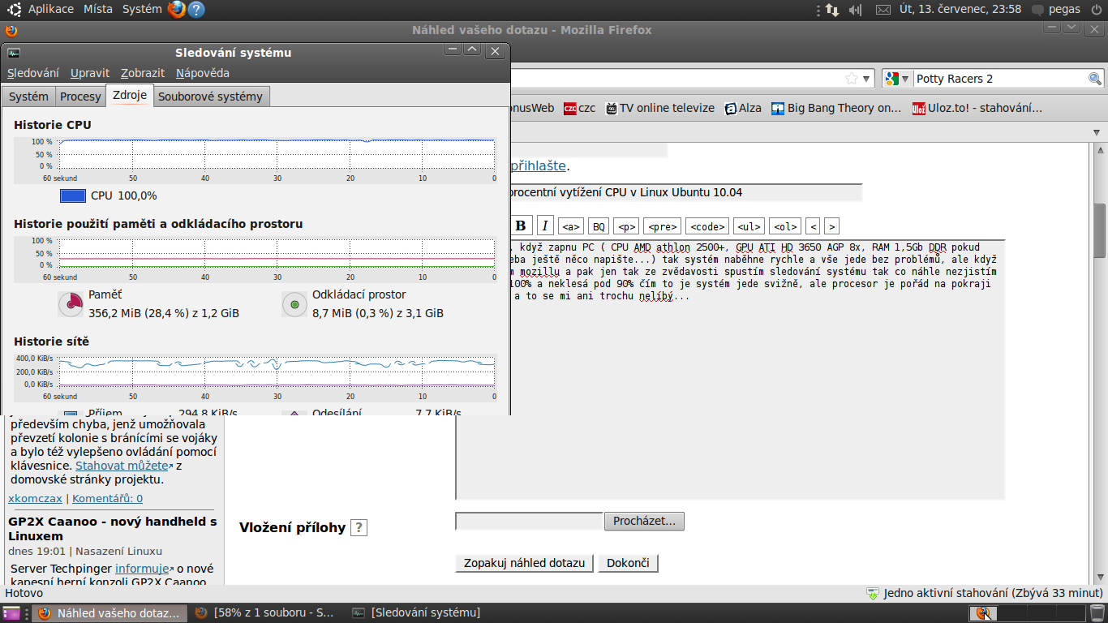Switch to the 58% z 1 souboru taskbar item
The image size is (1108, 623).
click(265, 613)
